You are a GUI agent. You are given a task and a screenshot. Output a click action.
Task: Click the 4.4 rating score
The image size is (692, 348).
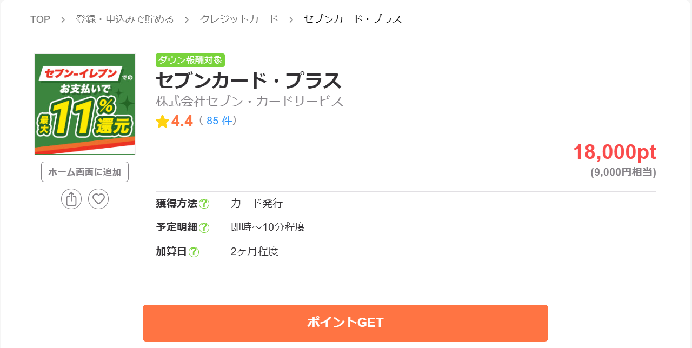point(182,121)
